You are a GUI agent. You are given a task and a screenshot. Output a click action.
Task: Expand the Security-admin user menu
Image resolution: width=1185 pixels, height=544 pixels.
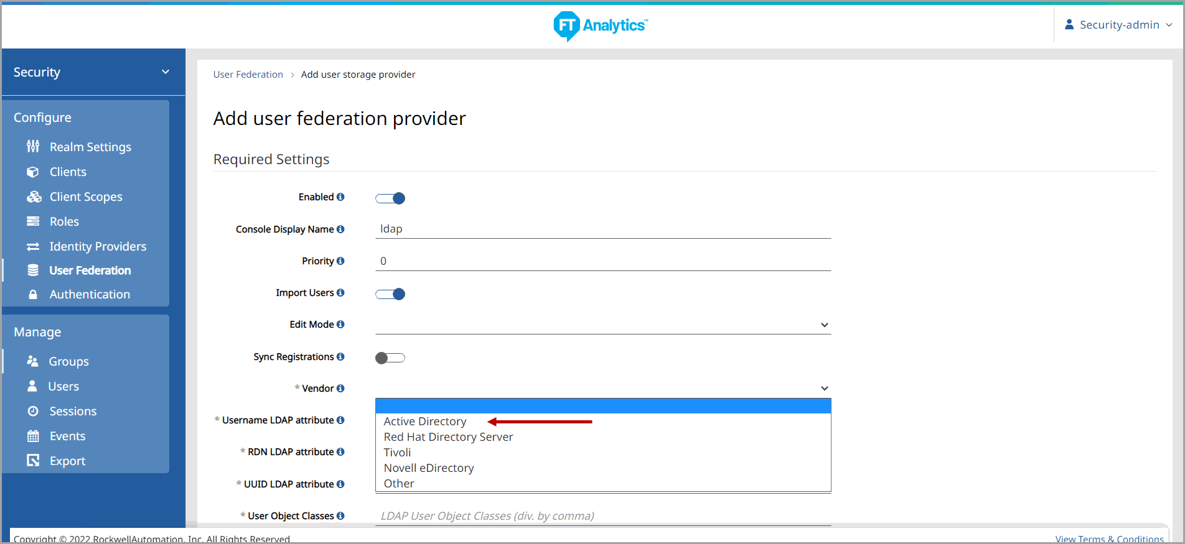tap(1119, 25)
